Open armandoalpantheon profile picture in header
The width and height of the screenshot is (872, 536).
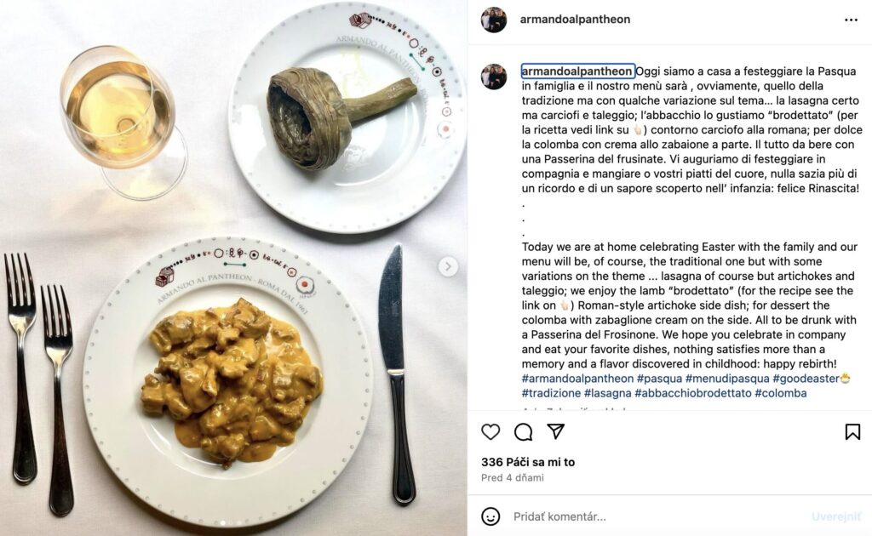494,20
